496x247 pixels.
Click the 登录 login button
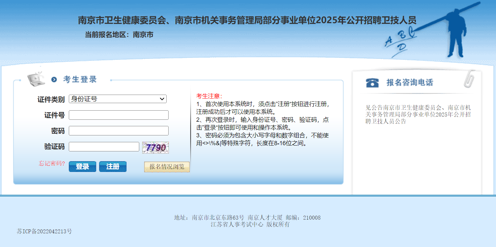83,166
